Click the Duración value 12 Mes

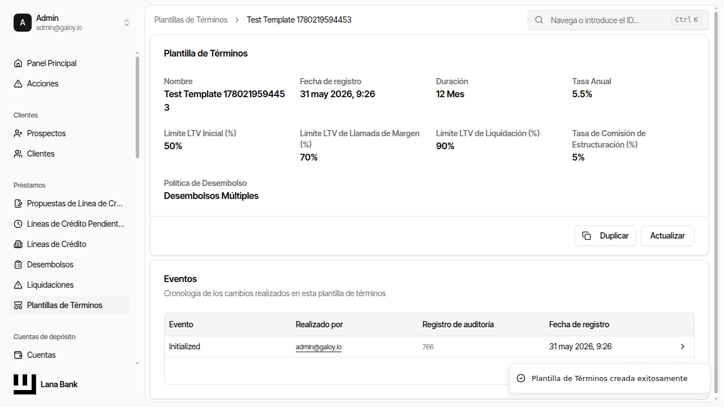450,94
